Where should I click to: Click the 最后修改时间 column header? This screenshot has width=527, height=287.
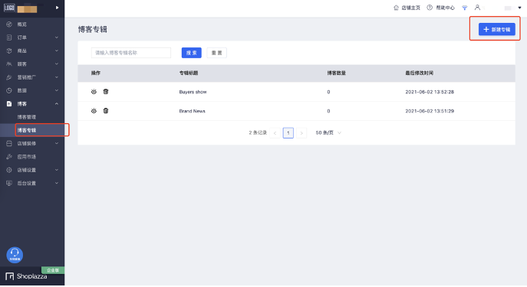coord(419,73)
